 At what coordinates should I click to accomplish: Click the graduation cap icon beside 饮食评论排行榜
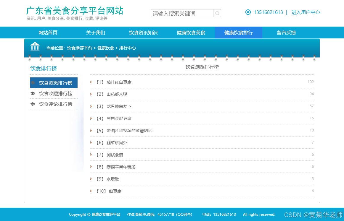click(33, 104)
